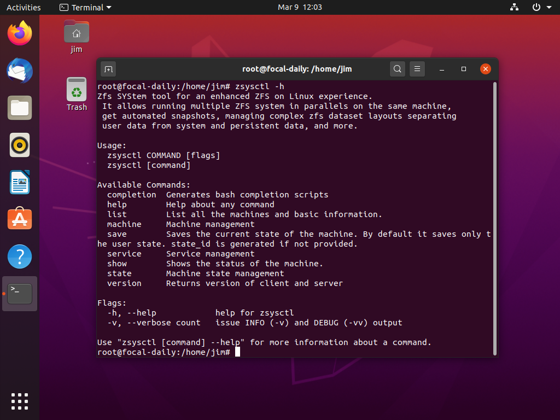Open LibreOffice Impress from the dock
This screenshot has width=560, height=420.
click(x=19, y=182)
